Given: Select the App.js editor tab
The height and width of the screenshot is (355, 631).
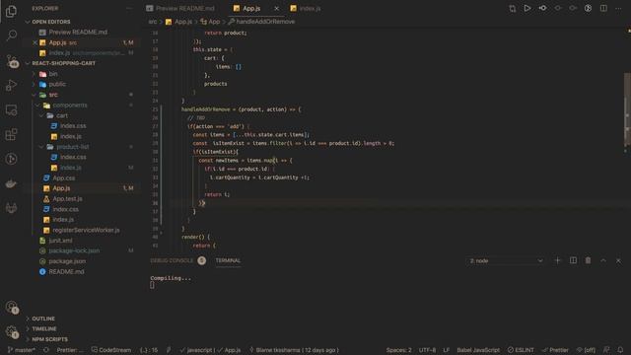Looking at the screenshot, I should (251, 8).
